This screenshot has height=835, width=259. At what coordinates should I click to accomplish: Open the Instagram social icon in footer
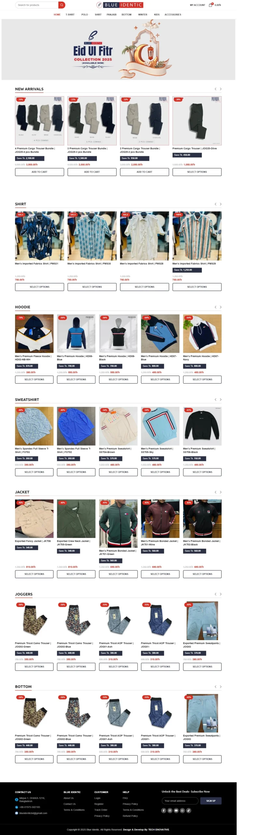[x=170, y=810]
